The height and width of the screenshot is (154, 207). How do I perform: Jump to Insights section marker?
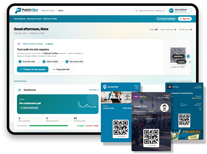point(181,62)
